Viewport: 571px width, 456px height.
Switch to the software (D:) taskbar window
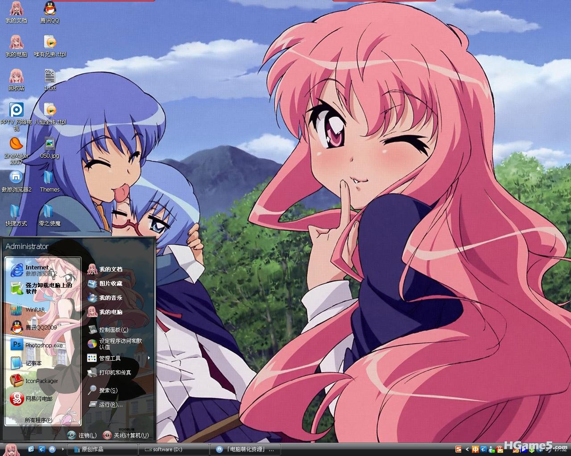point(174,449)
